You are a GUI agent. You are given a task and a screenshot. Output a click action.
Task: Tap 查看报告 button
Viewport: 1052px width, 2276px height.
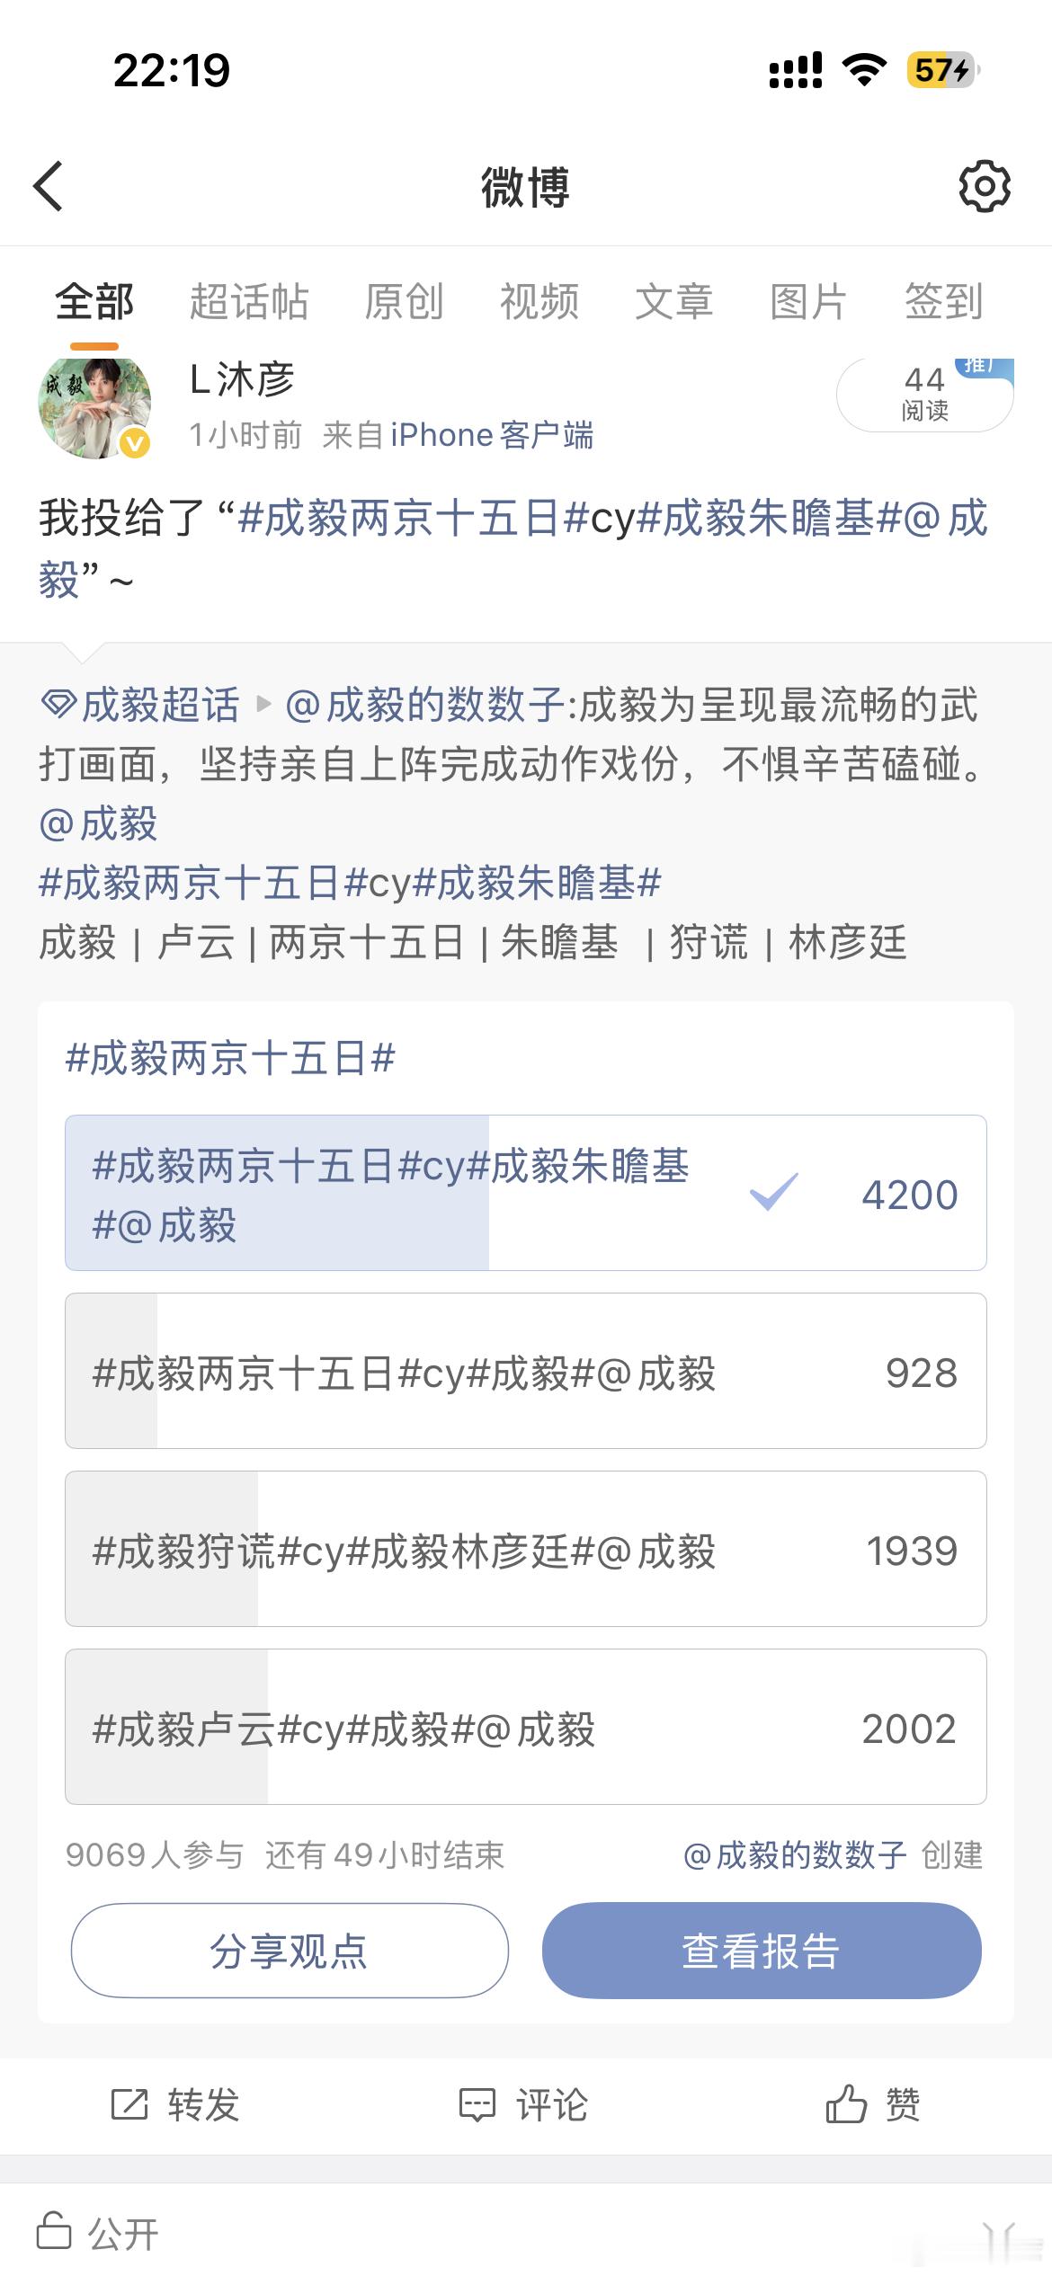(762, 1951)
